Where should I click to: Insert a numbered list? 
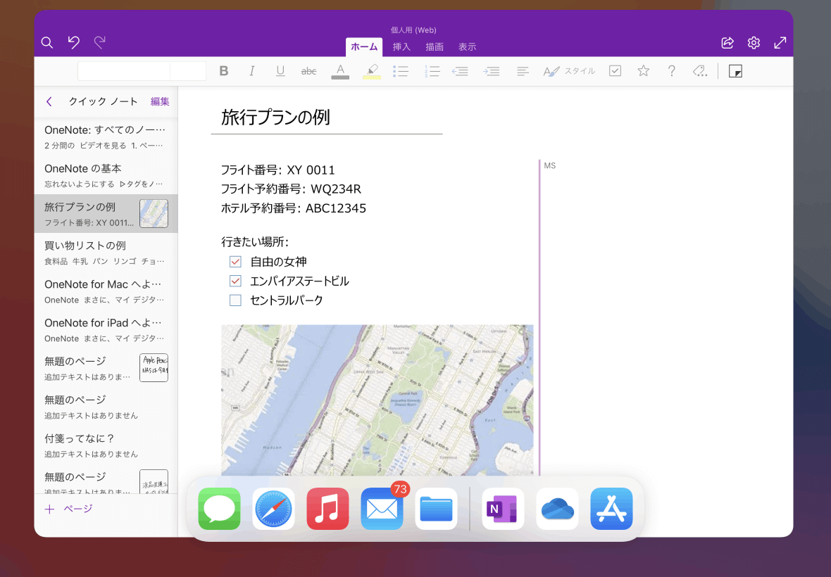(x=432, y=71)
